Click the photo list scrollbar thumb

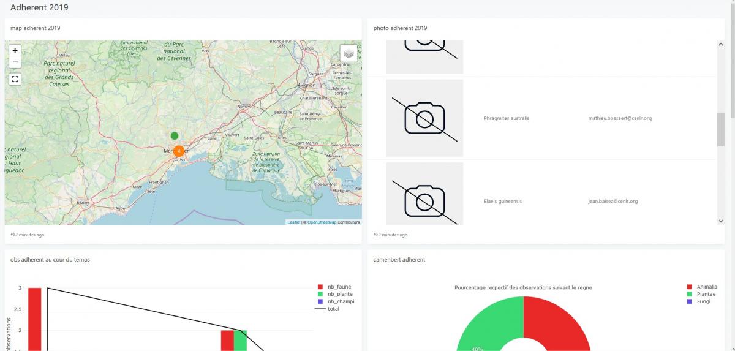721,129
